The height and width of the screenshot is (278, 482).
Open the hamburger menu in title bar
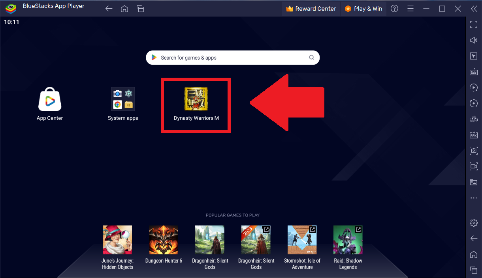click(410, 9)
